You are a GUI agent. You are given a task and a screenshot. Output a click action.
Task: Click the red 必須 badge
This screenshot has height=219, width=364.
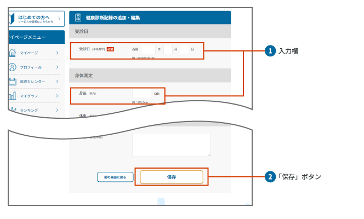coord(110,49)
